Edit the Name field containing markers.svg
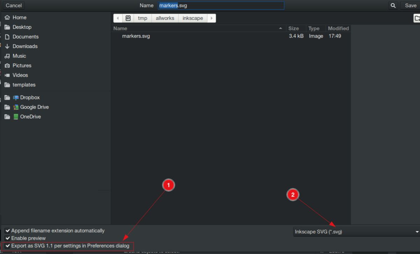Screen dimensions: 420x254 (x=220, y=5)
